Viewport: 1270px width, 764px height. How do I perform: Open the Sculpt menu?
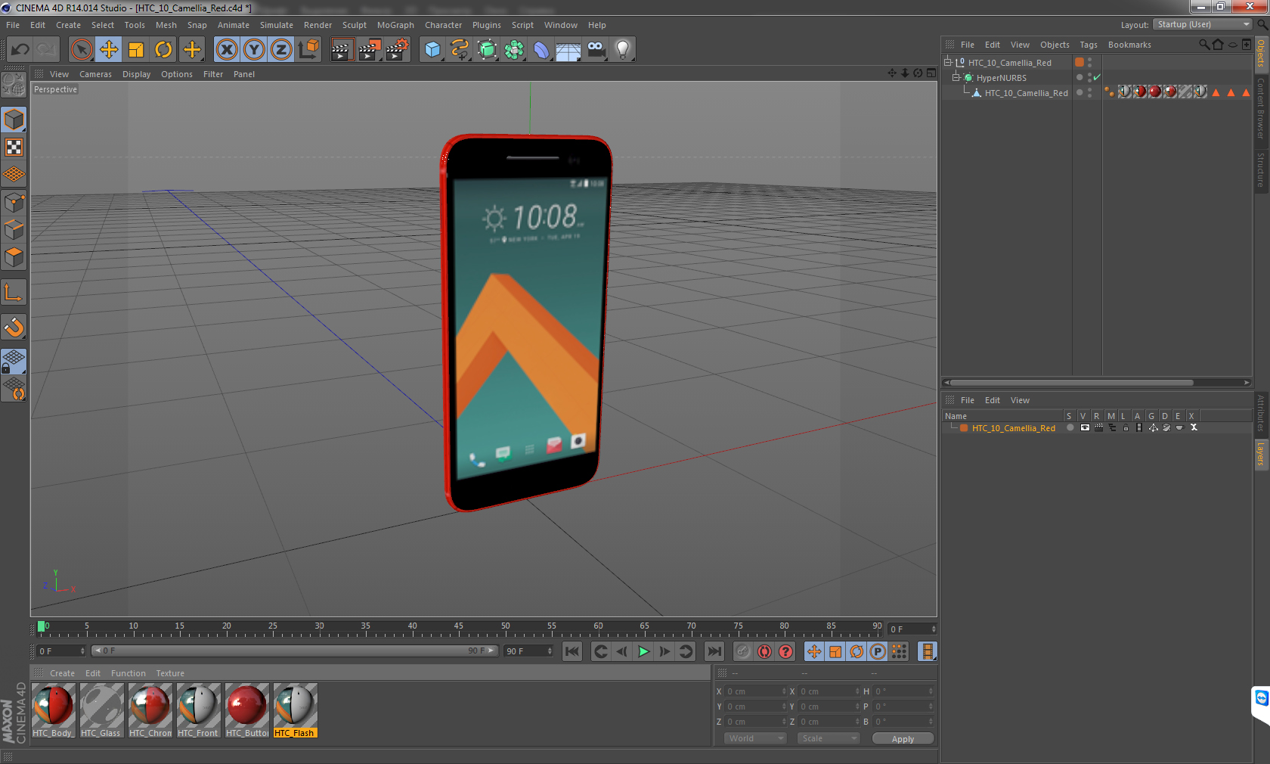(x=354, y=25)
